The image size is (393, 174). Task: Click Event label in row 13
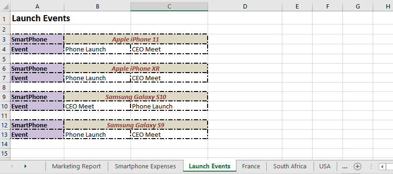pos(37,134)
